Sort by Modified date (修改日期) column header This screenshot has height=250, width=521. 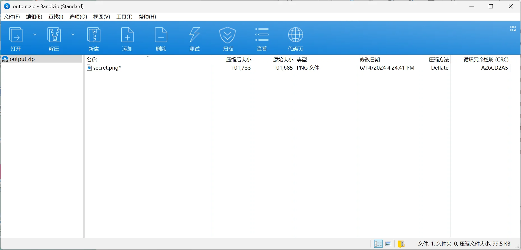370,60
